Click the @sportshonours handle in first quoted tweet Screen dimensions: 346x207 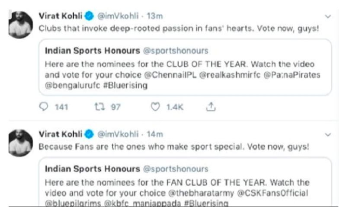(x=176, y=51)
